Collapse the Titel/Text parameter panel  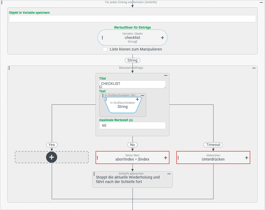(166, 75)
